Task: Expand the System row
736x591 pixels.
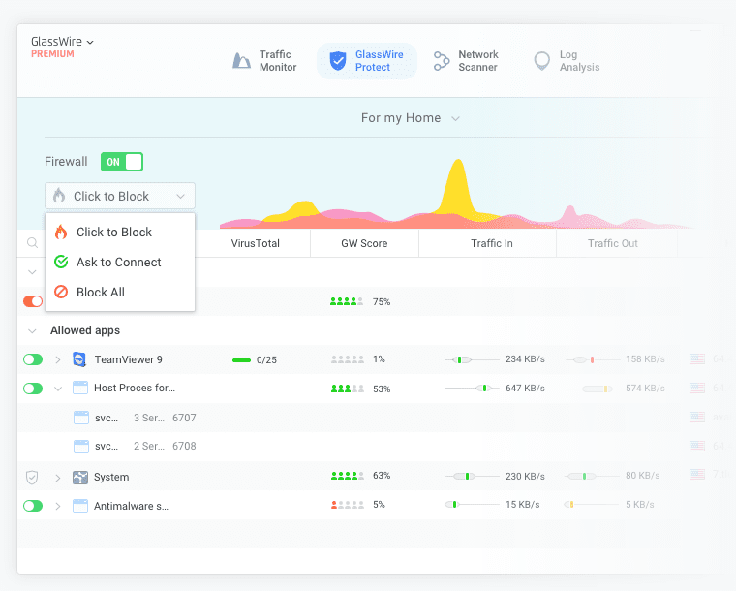Action: pos(58,478)
